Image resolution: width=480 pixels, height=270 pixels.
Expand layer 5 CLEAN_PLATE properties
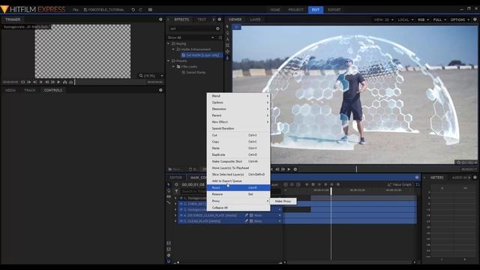[x=175, y=221]
